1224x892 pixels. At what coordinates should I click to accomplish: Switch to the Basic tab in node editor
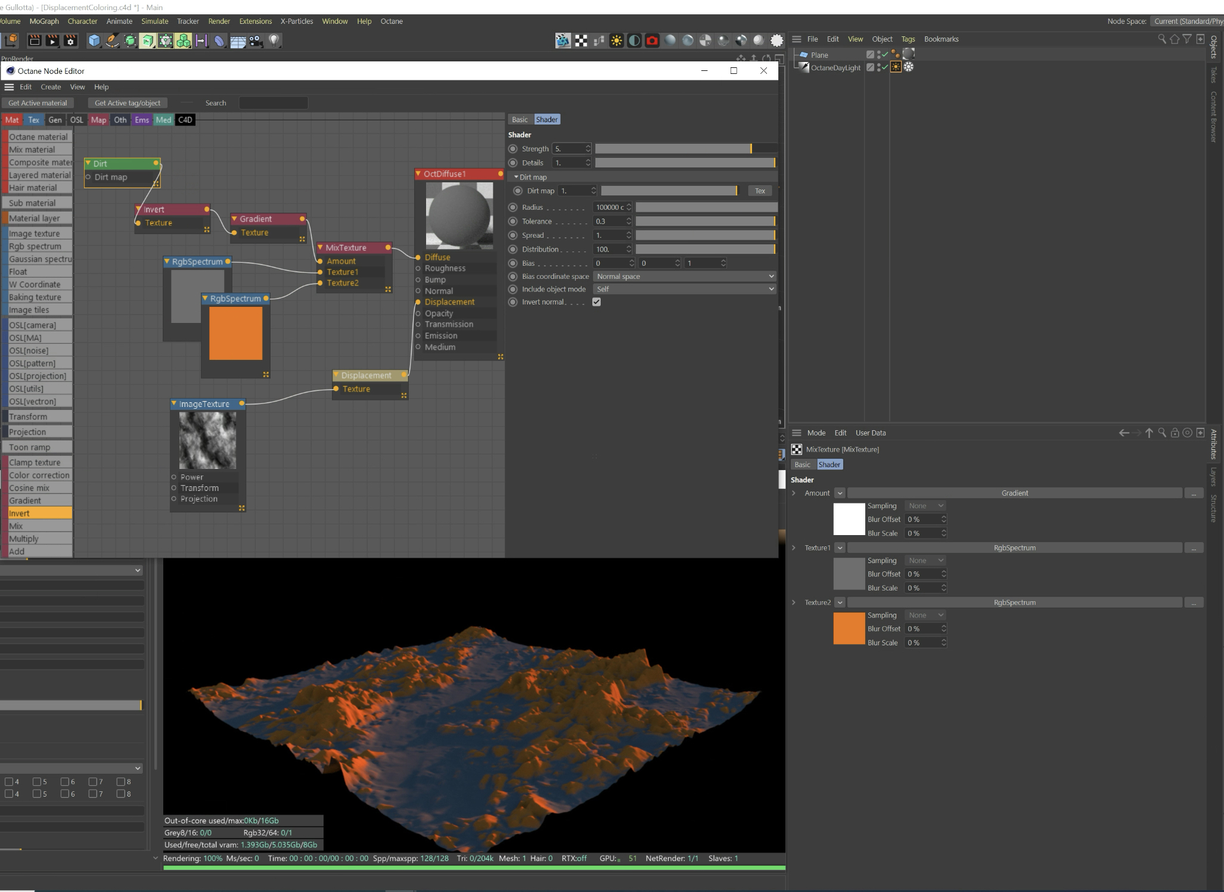pyautogui.click(x=520, y=120)
